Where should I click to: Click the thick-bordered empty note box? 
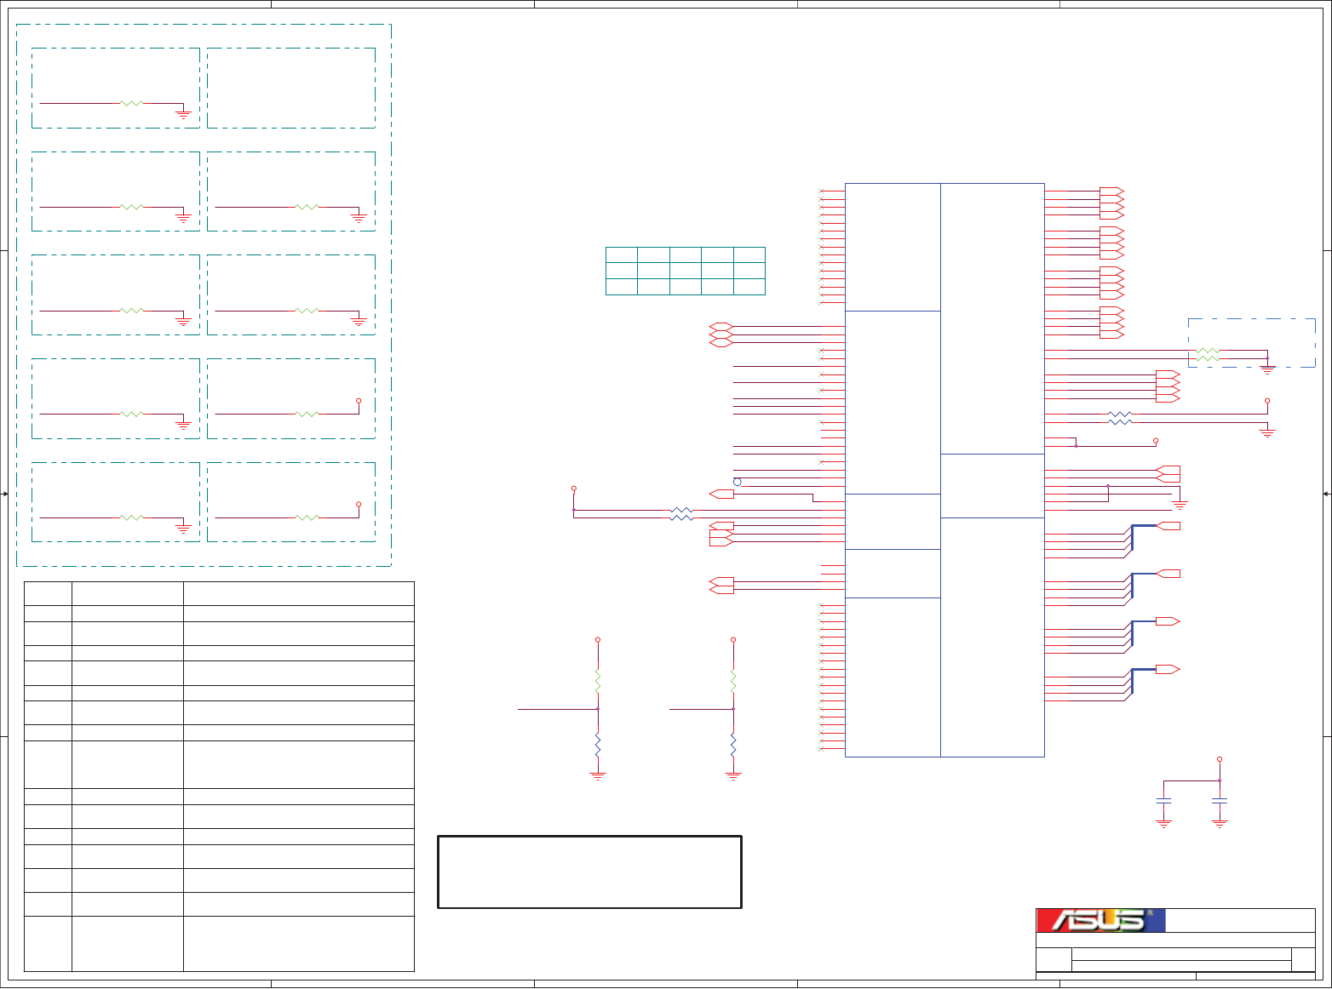589,872
